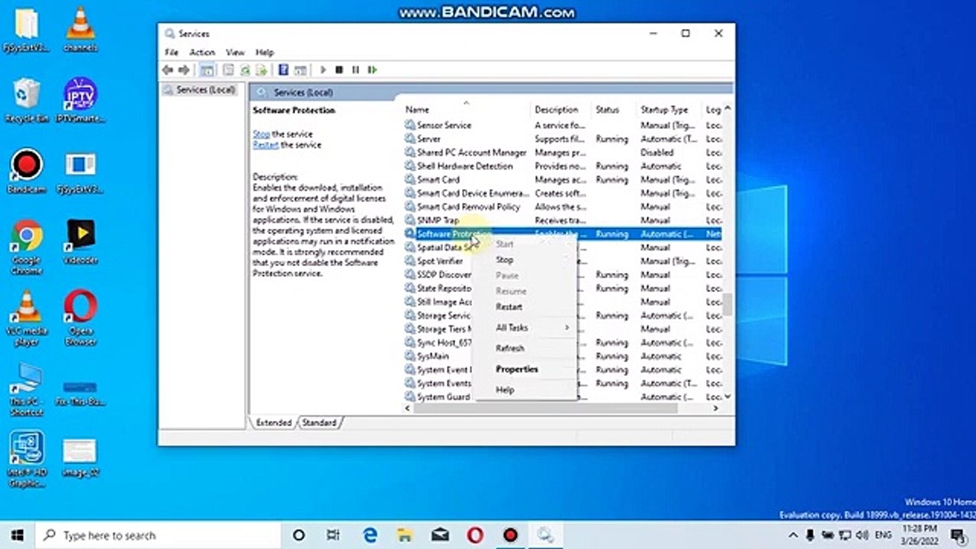This screenshot has width=976, height=549.
Task: Select the Sensor Service row
Action: [562, 125]
